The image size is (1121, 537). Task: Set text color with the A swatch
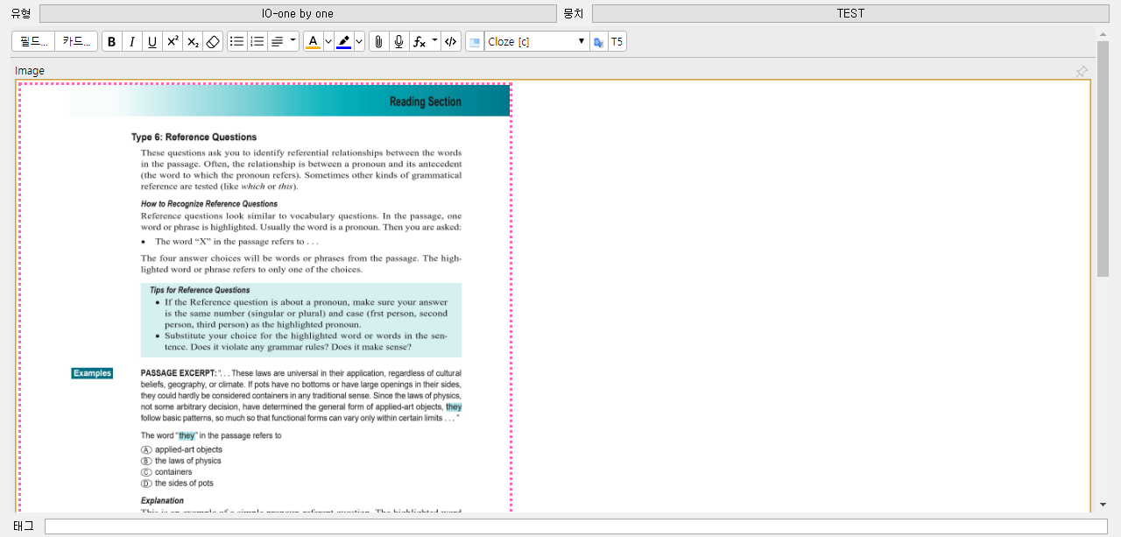coord(314,41)
